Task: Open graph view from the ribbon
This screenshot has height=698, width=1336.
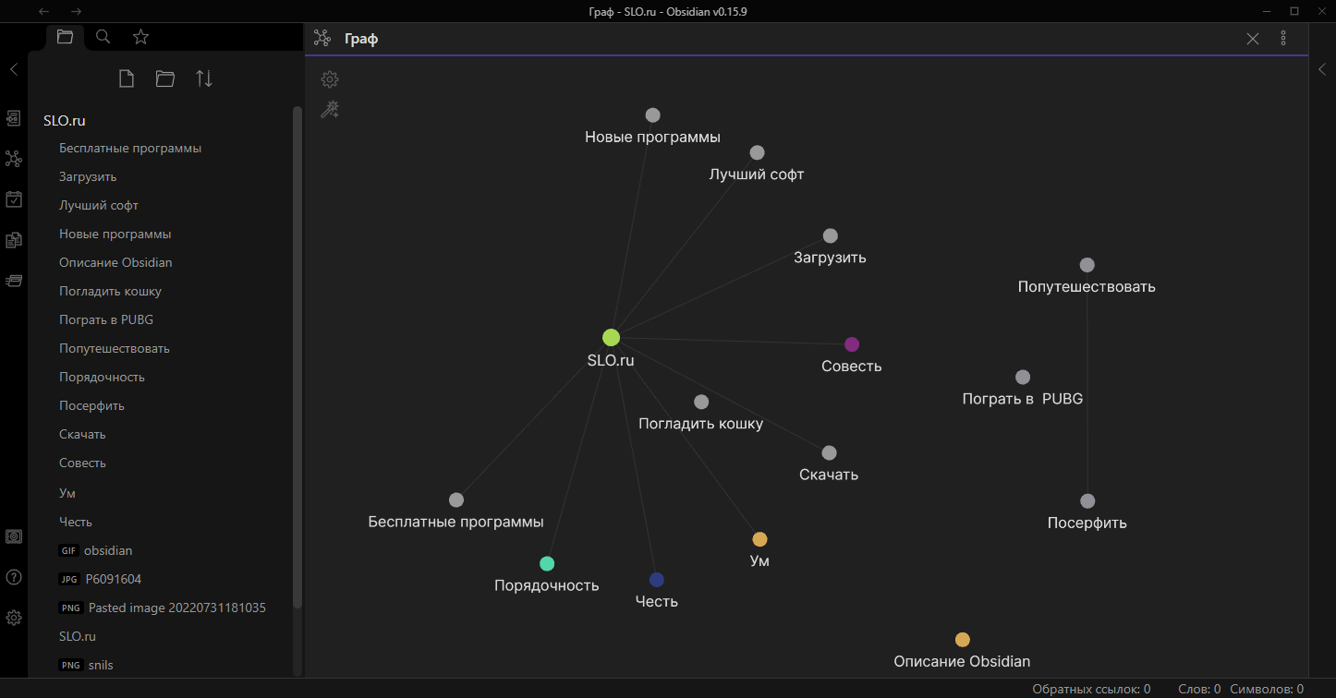Action: [x=14, y=159]
